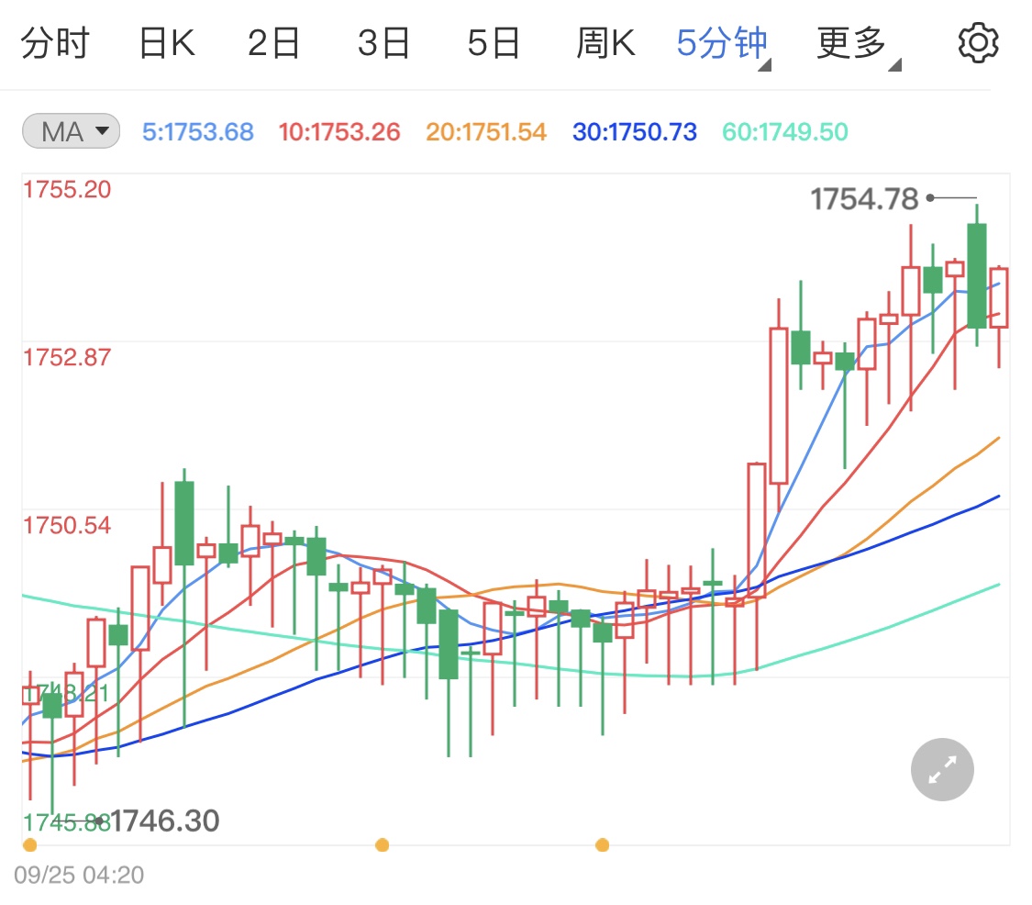1032x905 pixels.
Task: Click the first orange timeline dot
Action: tap(29, 845)
